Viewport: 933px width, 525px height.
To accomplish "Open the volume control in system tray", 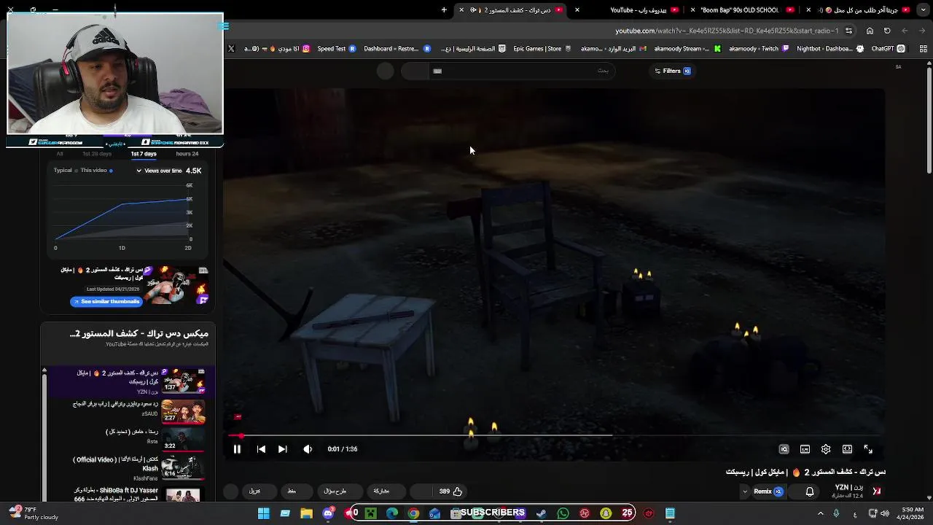I will pyautogui.click(x=886, y=513).
